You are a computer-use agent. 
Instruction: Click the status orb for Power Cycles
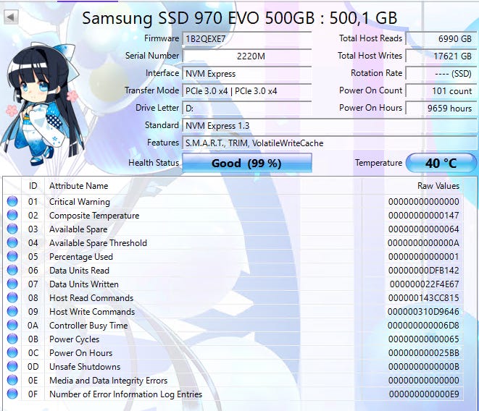pos(12,339)
